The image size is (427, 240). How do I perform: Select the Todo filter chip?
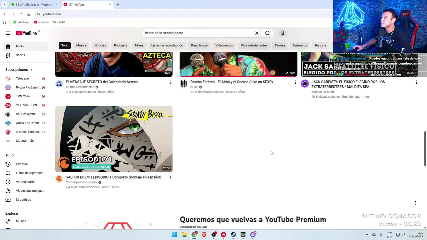pyautogui.click(x=65, y=45)
